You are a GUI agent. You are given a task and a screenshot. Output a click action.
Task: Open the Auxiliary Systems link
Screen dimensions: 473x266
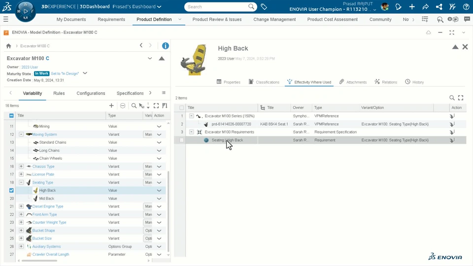(46, 246)
